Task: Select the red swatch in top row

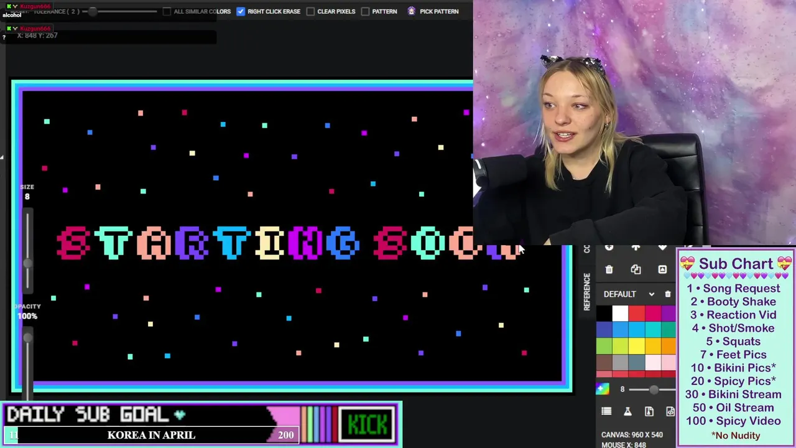Action: [x=636, y=314]
